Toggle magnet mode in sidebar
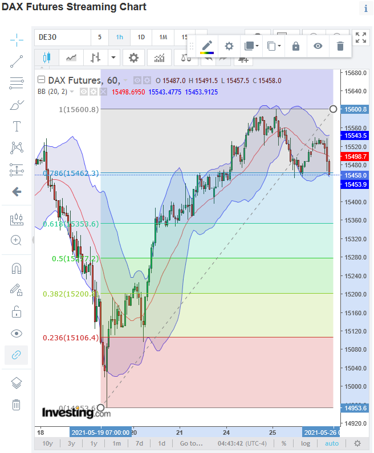This screenshot has width=374, height=453. tap(17, 269)
